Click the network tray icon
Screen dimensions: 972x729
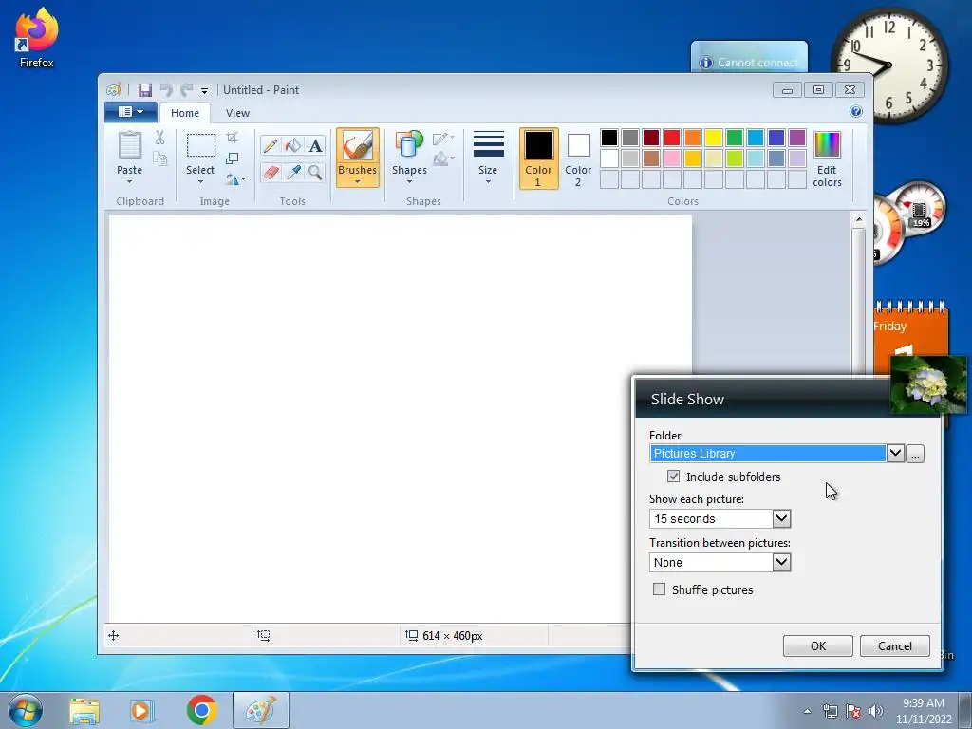pos(830,711)
